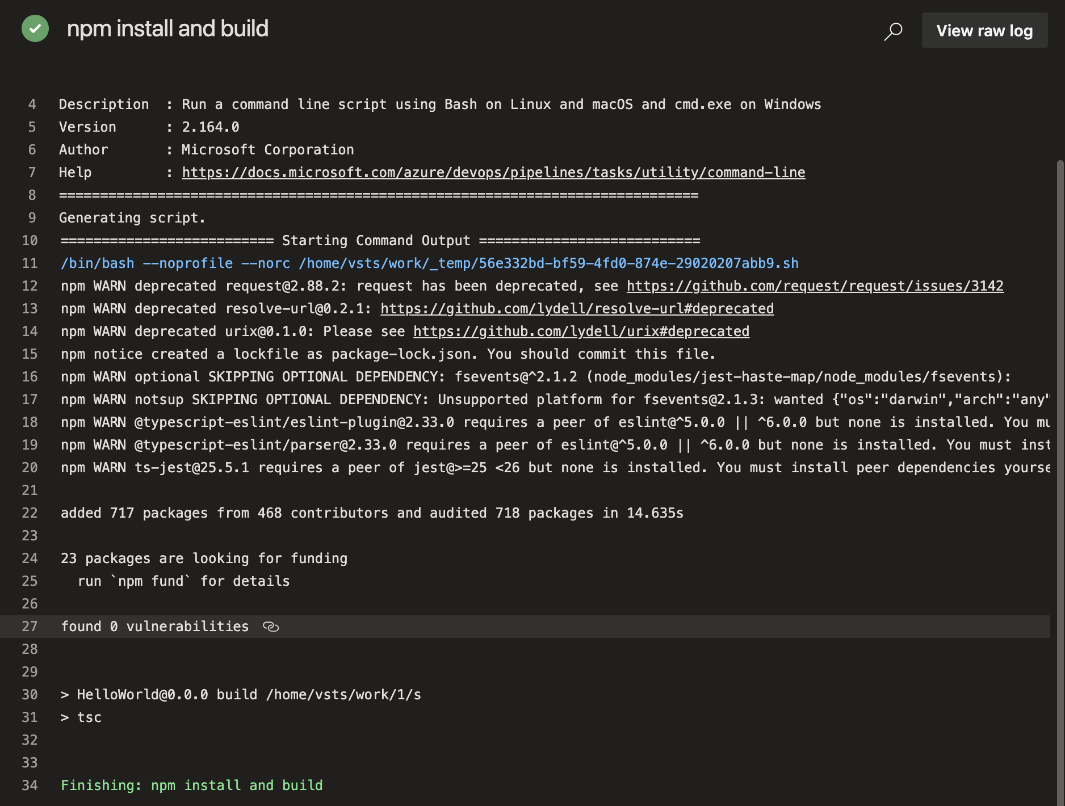
Task: Click line 'Generating script.'
Action: coord(132,218)
